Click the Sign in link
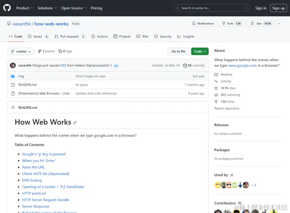This screenshot has width=290, height=213. [x=261, y=8]
